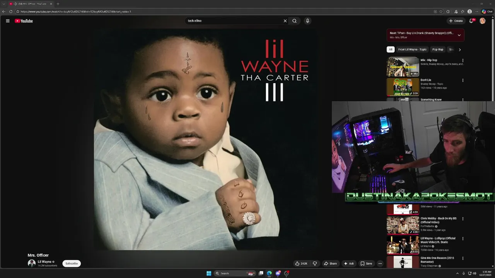Clear the search box with the X
The image size is (495, 278).
(285, 21)
